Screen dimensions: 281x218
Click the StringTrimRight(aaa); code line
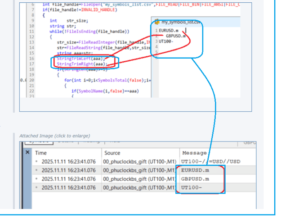(x=82, y=64)
